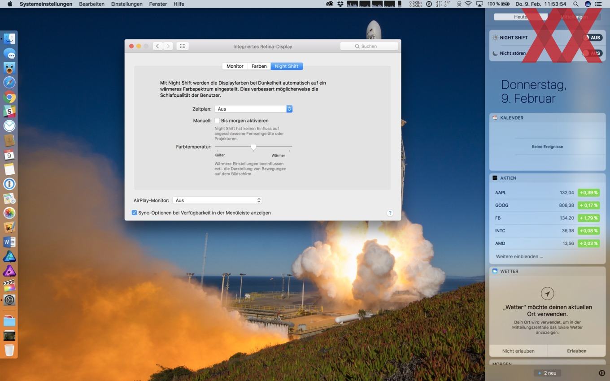Open Calendar app in the Dock

(9, 155)
